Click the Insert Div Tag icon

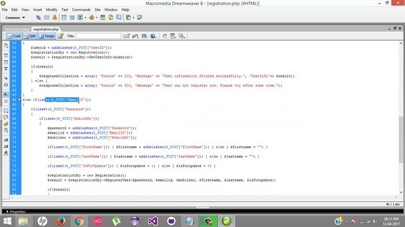(72, 18)
